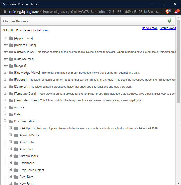This screenshot has height=185, width=181.
Task: Select the Admin KViews label
Action: point(29,135)
